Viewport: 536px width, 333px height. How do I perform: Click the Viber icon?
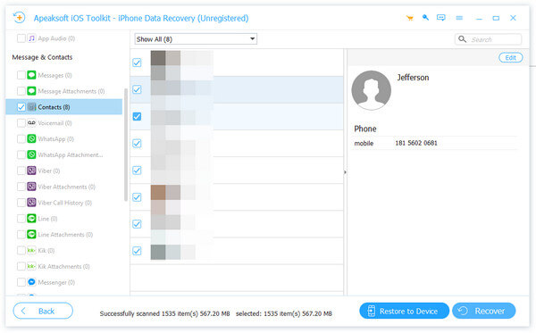(x=31, y=171)
